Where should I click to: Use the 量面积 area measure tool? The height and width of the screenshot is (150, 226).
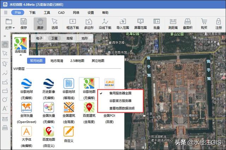point(188,24)
